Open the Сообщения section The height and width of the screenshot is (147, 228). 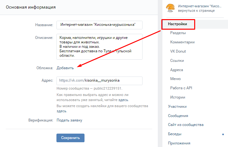click(x=178, y=116)
